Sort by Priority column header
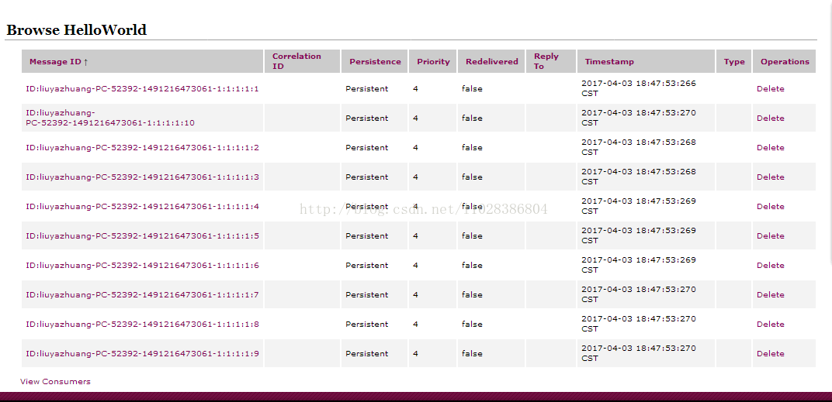Image resolution: width=832 pixels, height=402 pixels. (x=433, y=61)
